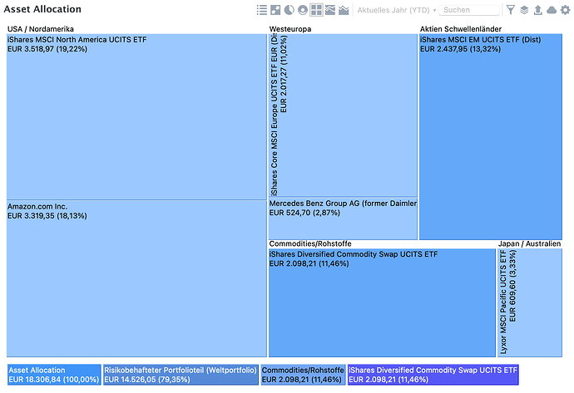Viewport: 574px width, 393px height.
Task: Select Lyxor MSCI Pacific UCITS ETF tile
Action: coord(529,302)
